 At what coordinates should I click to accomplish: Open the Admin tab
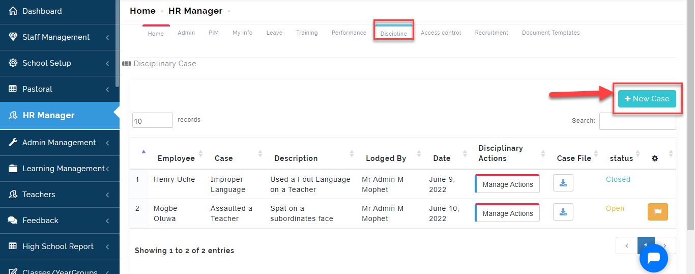pyautogui.click(x=186, y=33)
